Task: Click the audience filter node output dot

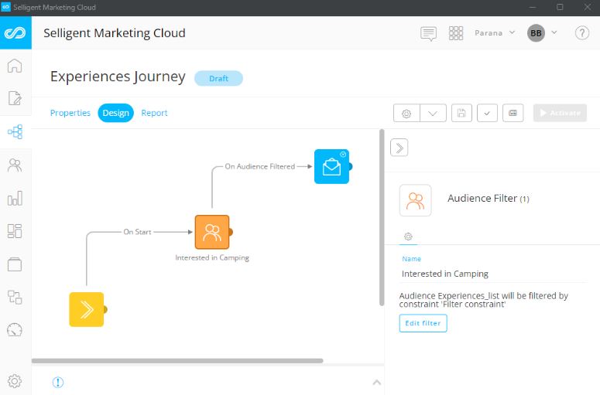Action: [x=231, y=232]
